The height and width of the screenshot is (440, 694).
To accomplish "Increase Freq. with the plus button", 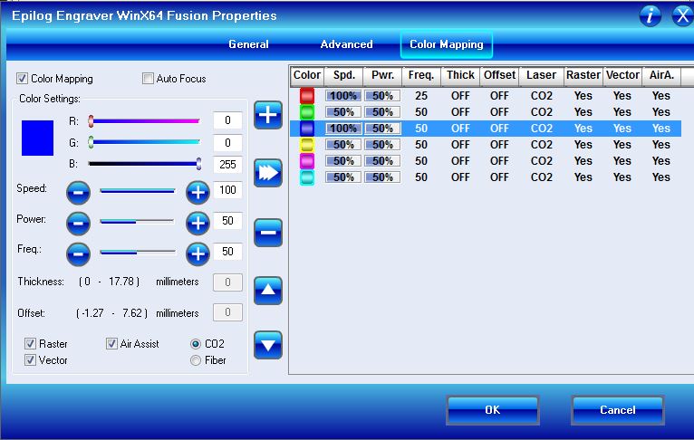I will pos(198,253).
